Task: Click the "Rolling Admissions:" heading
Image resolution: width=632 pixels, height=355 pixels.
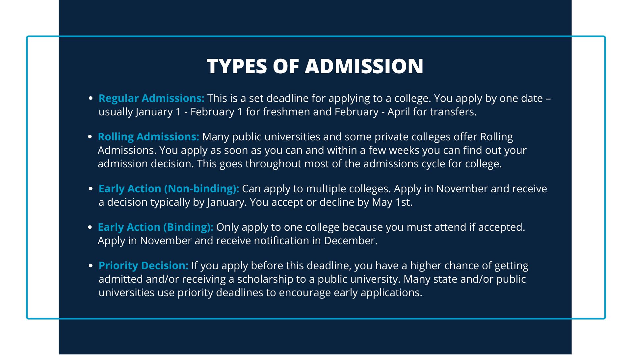Action: click(148, 137)
